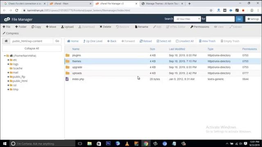Click the Delete toolbar button
Viewport: 262px width, 147px height.
[106, 27]
